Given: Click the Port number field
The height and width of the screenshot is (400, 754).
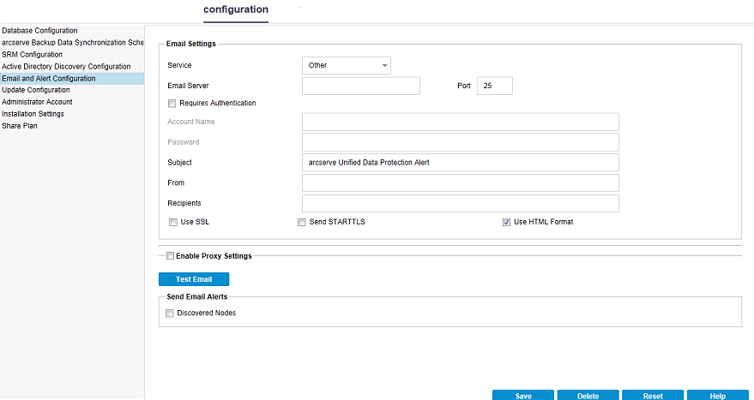Looking at the screenshot, I should click(x=494, y=86).
